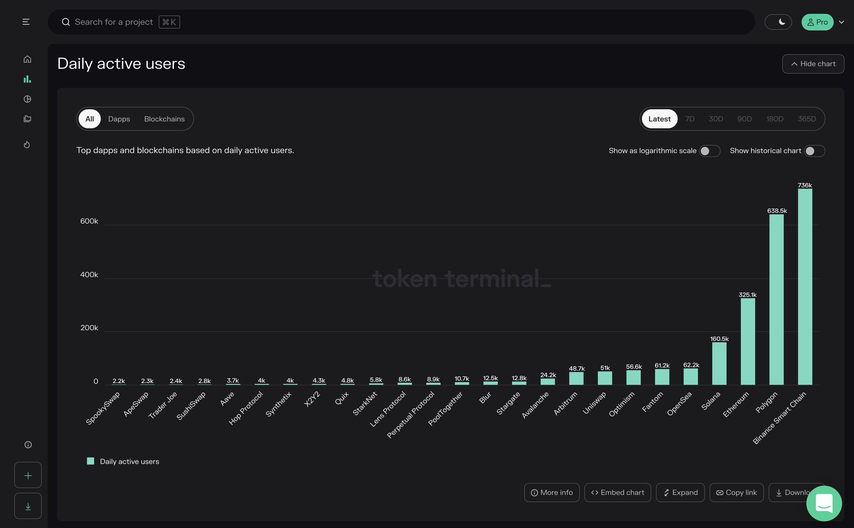Collapse the chart using Hide chart
Viewport: 854px width, 528px height.
[x=813, y=64]
